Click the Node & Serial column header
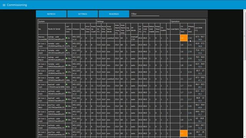The image size is (246, 138). [56, 29]
